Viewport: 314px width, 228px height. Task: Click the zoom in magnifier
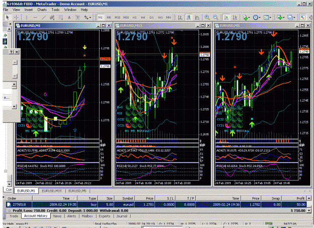[x=207, y=18]
